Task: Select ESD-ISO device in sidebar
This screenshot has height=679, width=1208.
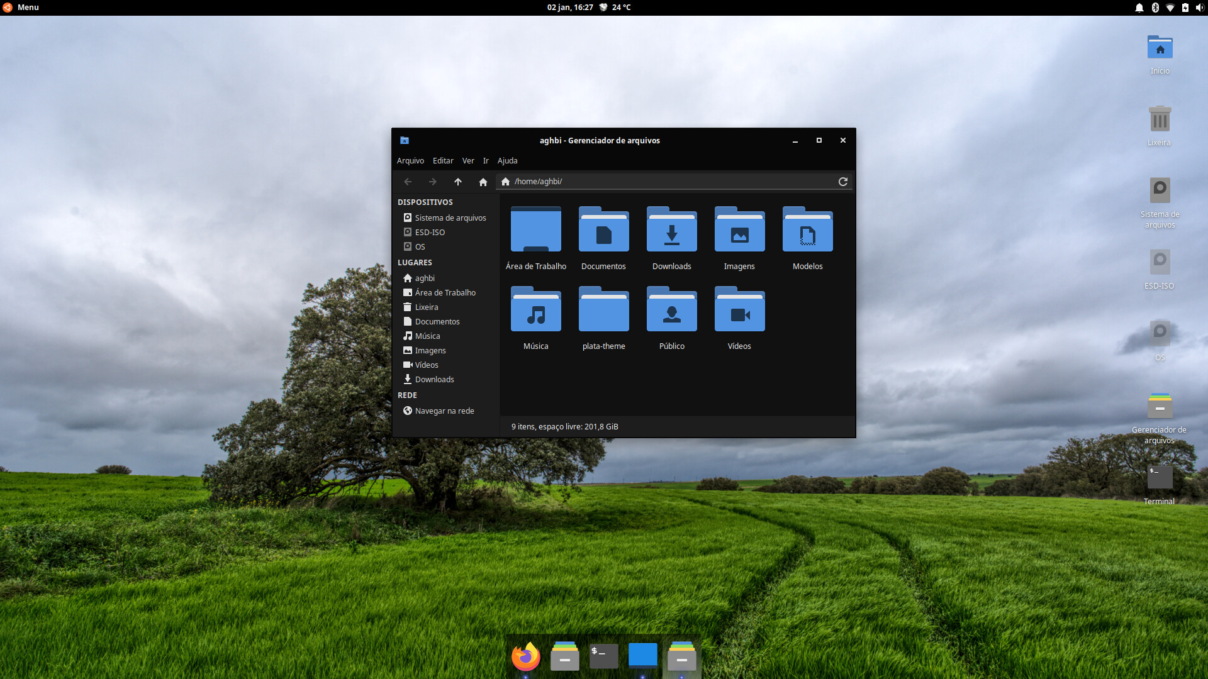Action: coord(430,233)
